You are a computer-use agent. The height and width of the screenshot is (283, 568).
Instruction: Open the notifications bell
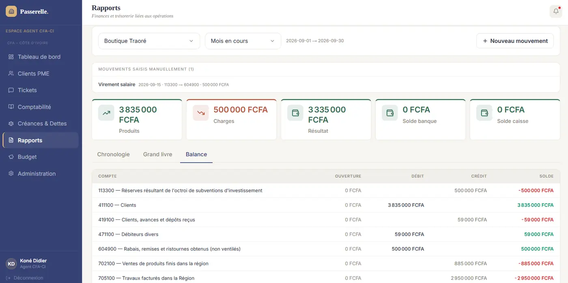point(556,11)
